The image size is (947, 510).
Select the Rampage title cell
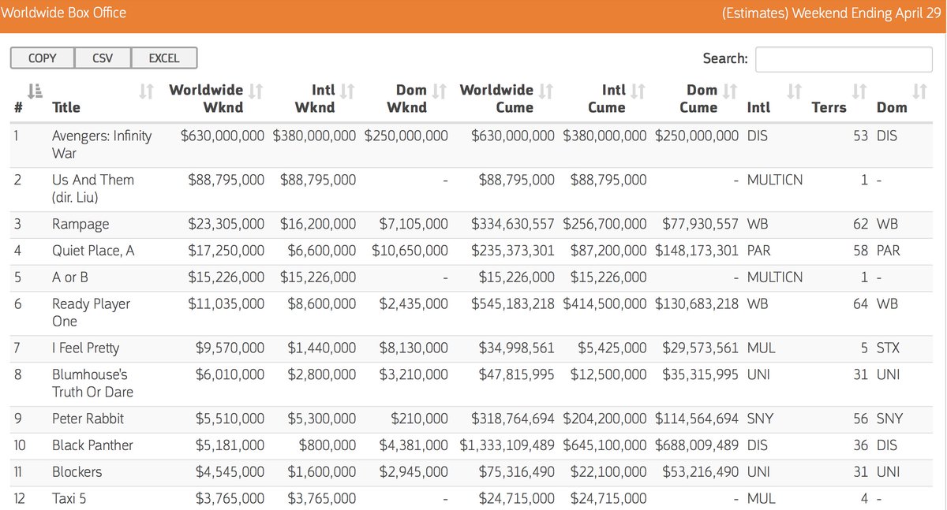pos(80,225)
